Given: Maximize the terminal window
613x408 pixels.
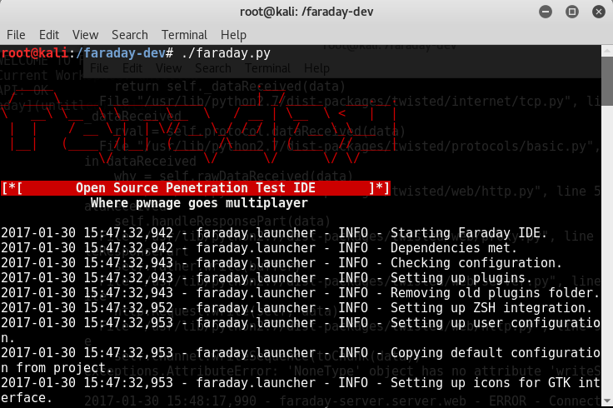Looking at the screenshot, I should click(x=572, y=12).
